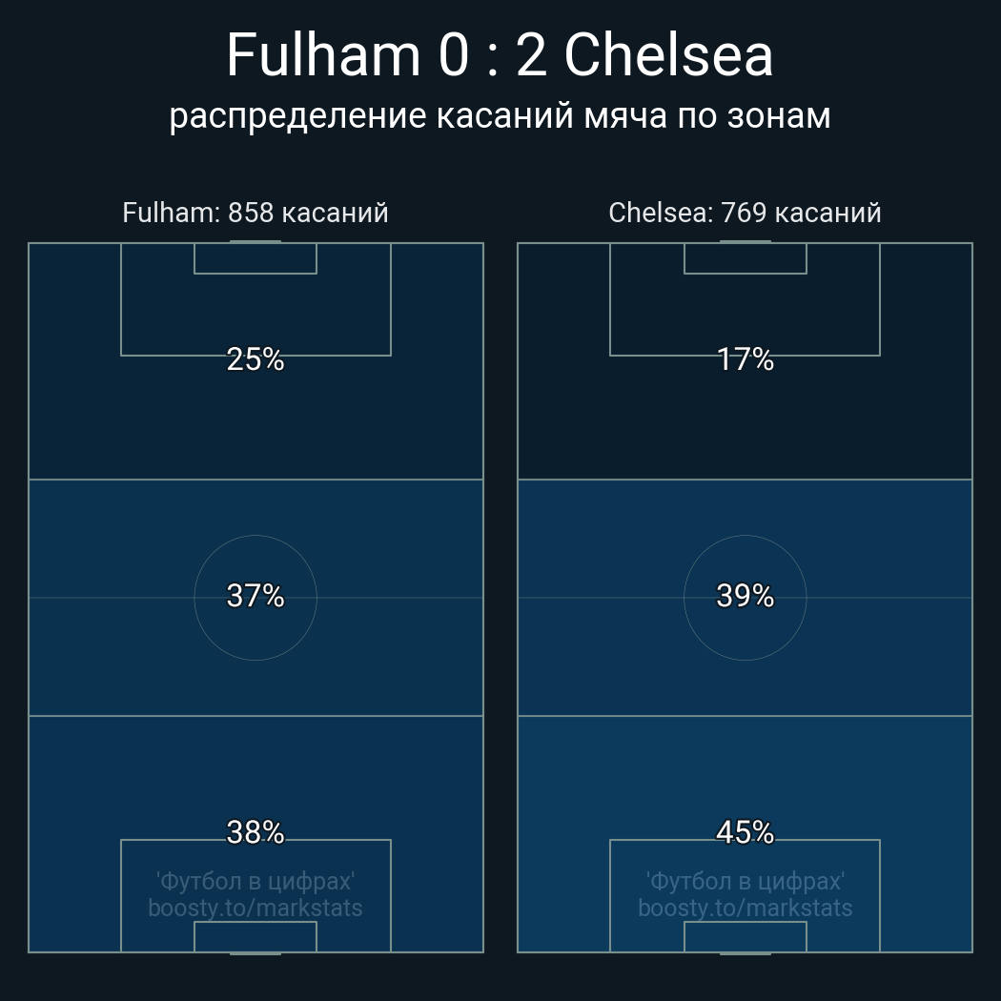
Task: Select the "Fulham: 858 касаний" label
Action: tap(255, 213)
